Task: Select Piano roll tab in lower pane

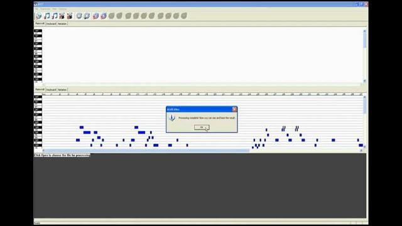Action: coord(40,89)
